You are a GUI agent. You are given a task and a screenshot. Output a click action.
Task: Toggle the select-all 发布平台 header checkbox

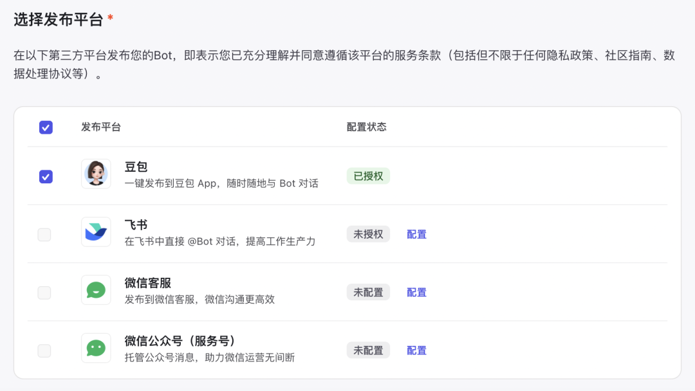(46, 127)
